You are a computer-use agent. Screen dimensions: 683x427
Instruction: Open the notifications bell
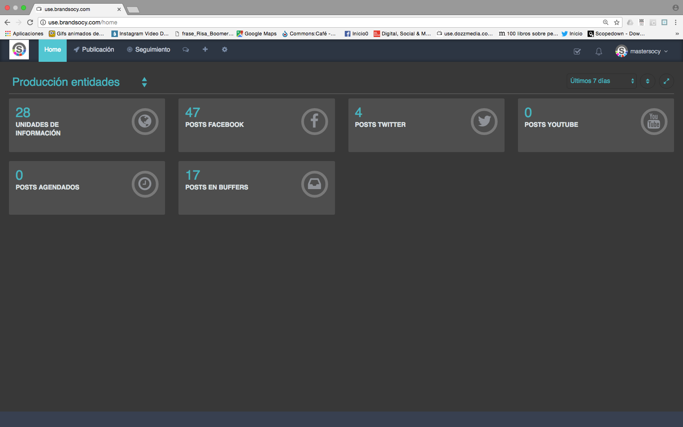pyautogui.click(x=599, y=51)
